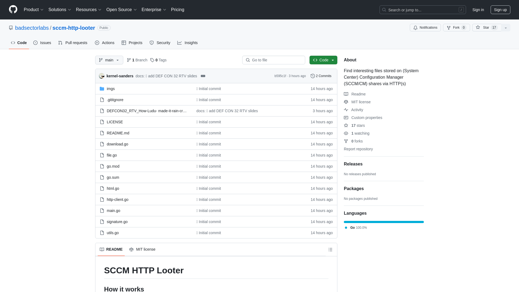The image size is (519, 292).
Task: Open the star lists dropdown arrow
Action: [506, 28]
